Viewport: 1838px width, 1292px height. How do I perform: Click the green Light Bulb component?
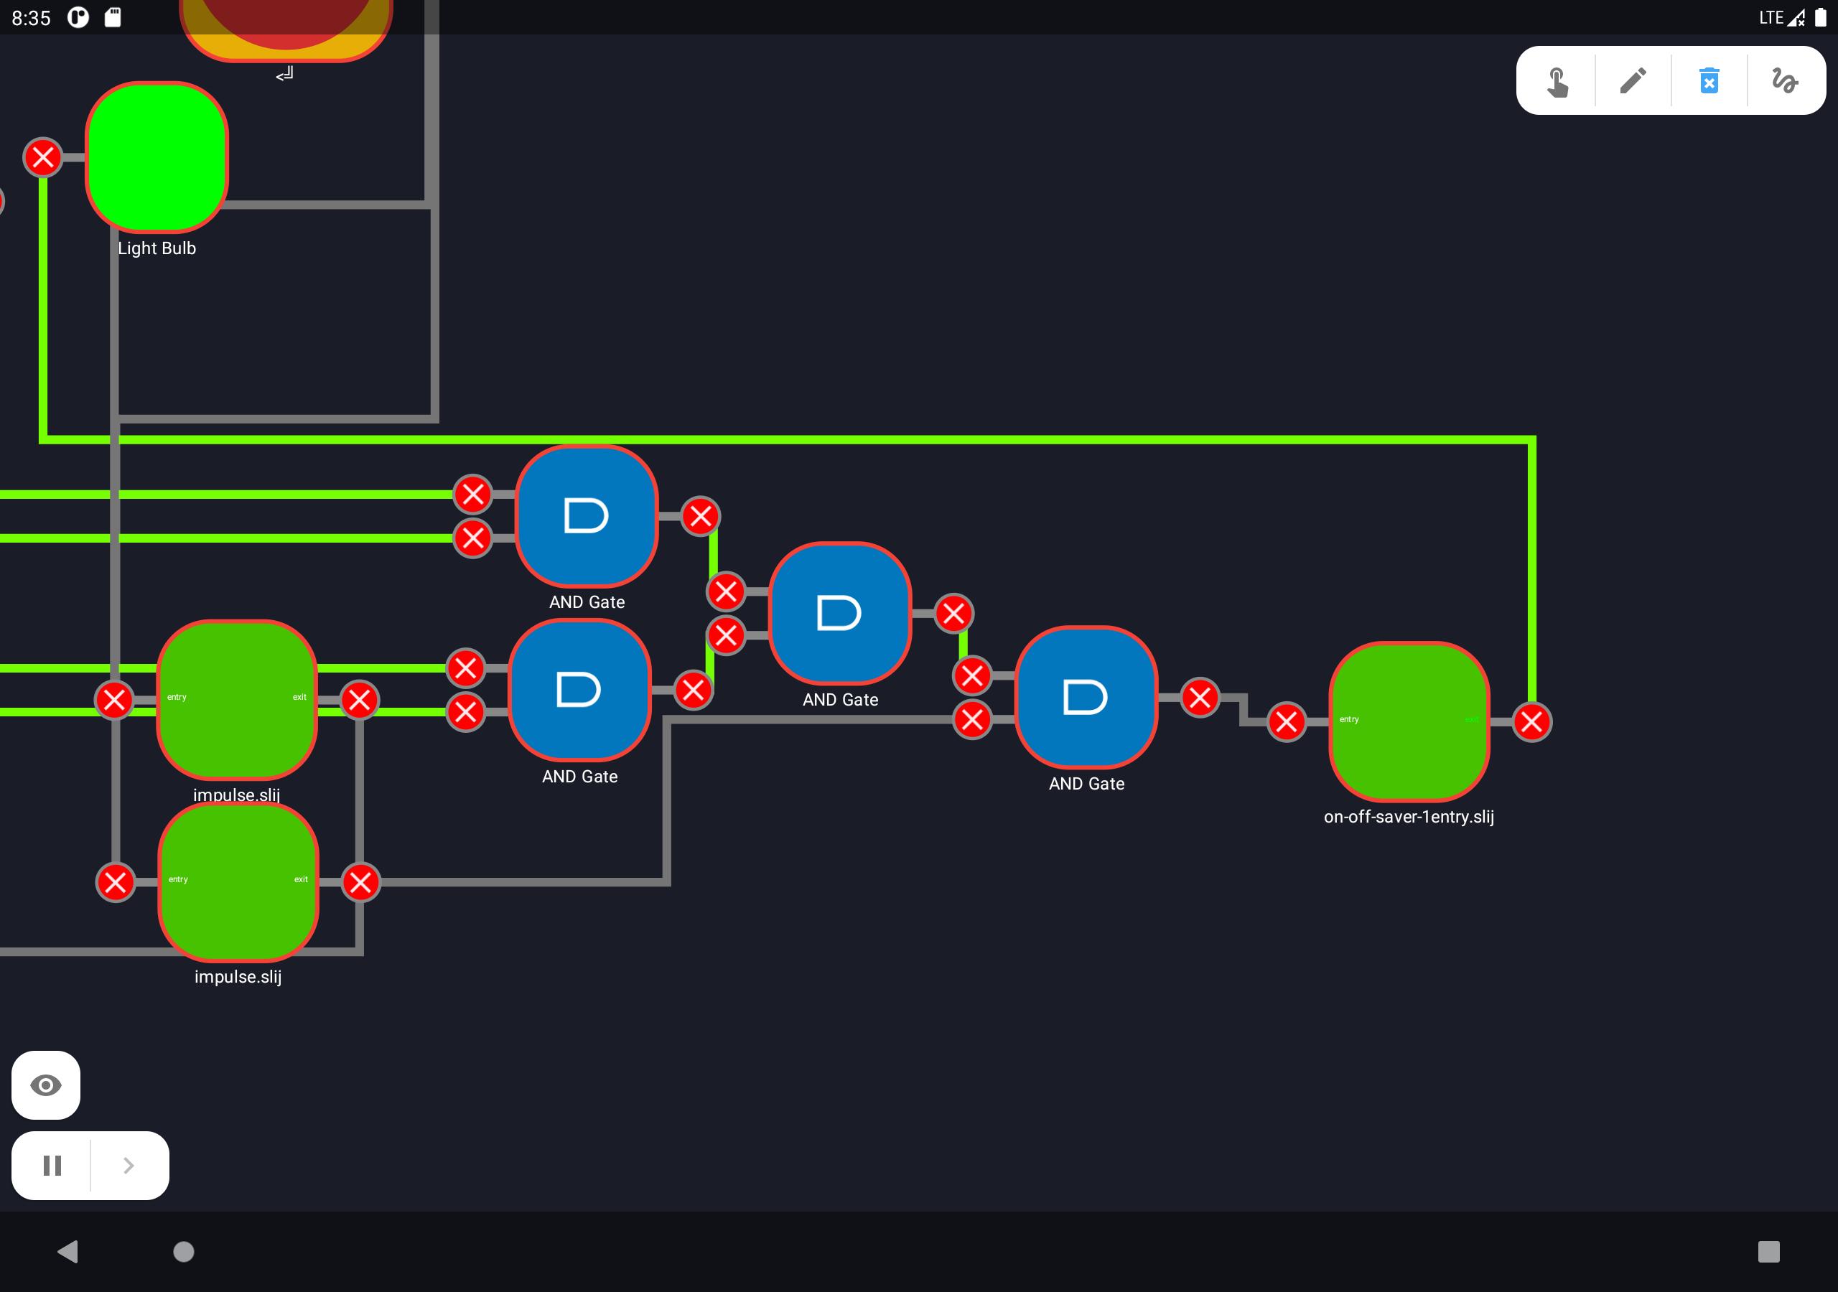pos(157,157)
